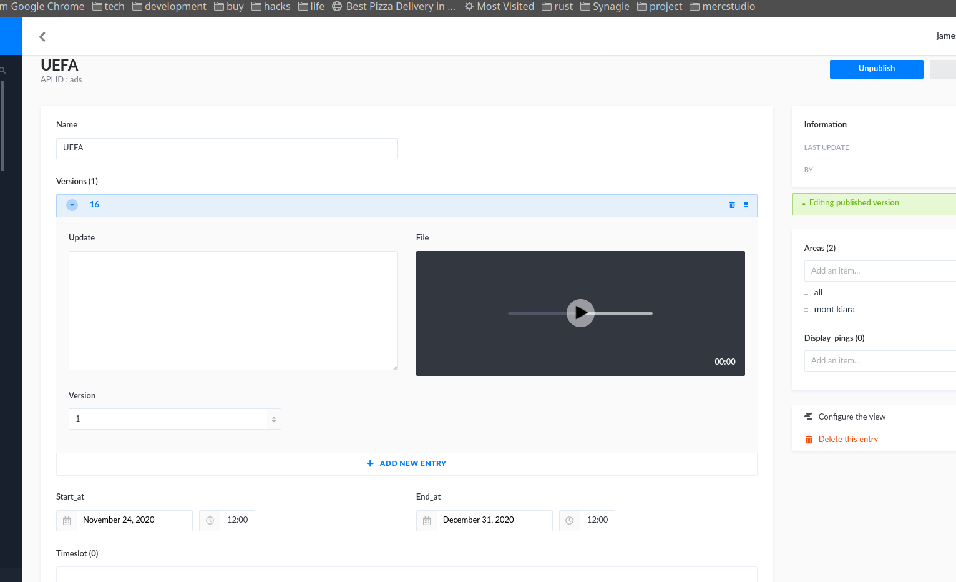Click the drag handle on version 16
The width and height of the screenshot is (956, 582).
click(746, 205)
